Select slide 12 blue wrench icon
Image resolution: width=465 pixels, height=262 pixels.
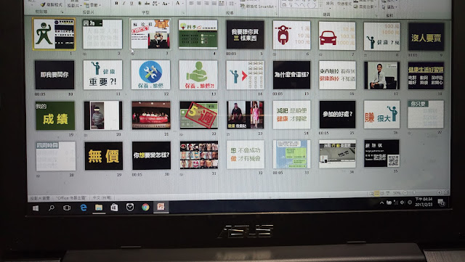tap(150, 75)
